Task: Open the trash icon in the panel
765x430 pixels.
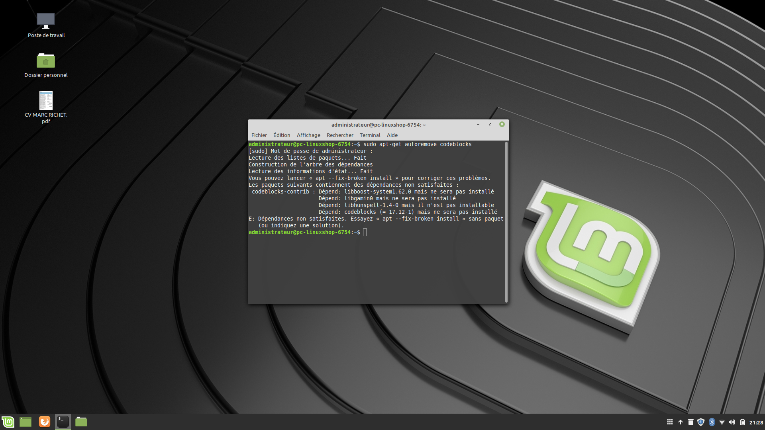Action: pyautogui.click(x=691, y=422)
